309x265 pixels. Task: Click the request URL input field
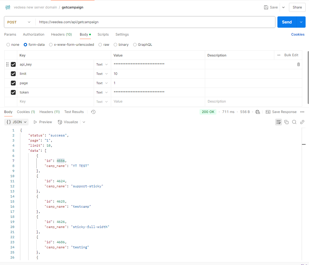(x=155, y=22)
